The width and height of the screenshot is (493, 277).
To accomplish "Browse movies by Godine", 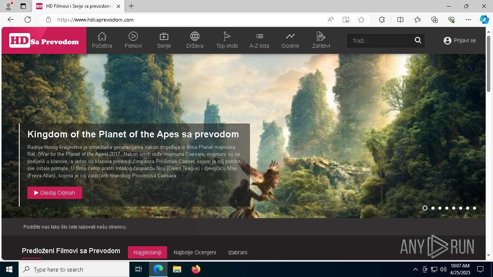I will (x=290, y=40).
